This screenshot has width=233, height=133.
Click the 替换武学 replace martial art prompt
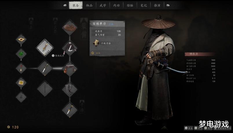pyautogui.click(x=58, y=56)
